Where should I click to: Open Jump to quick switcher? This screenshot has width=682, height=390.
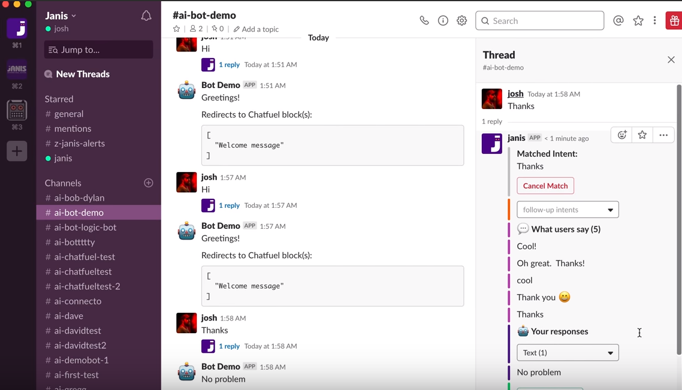point(98,50)
